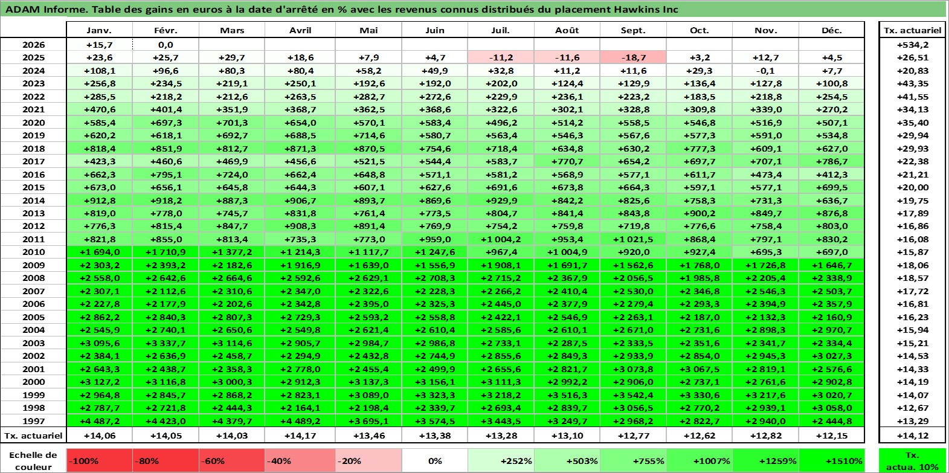The height and width of the screenshot is (473, 949).
Task: Click the '-0,1' cell for November 2024
Action: point(766,71)
